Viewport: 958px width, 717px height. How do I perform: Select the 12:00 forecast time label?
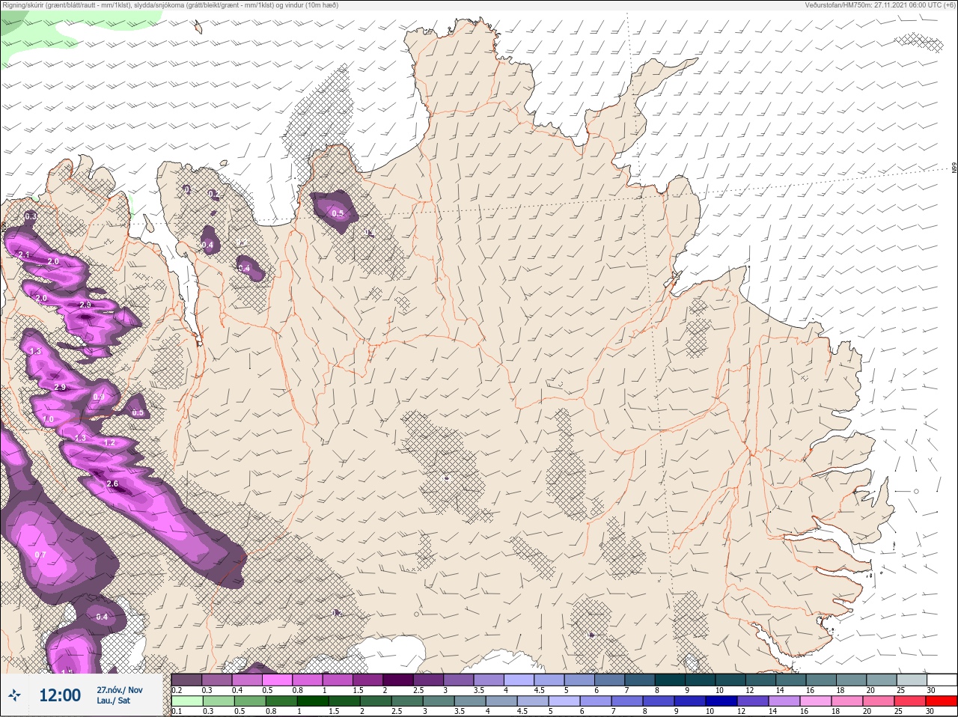tap(60, 695)
